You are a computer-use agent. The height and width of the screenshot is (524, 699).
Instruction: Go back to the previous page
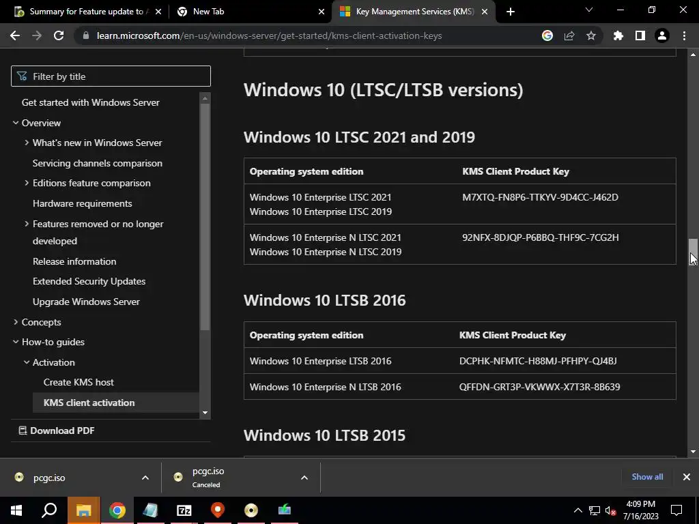15,35
